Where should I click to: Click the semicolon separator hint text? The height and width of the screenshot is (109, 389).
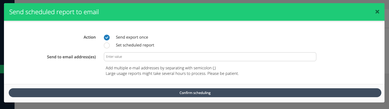(x=163, y=68)
